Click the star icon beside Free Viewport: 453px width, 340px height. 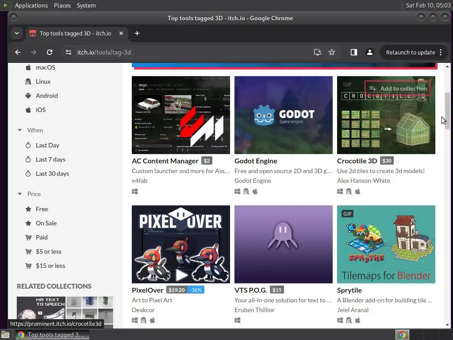coord(28,209)
